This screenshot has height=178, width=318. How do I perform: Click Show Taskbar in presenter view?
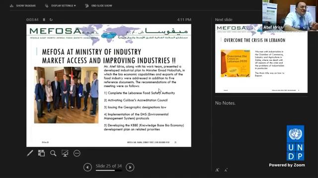23,5
